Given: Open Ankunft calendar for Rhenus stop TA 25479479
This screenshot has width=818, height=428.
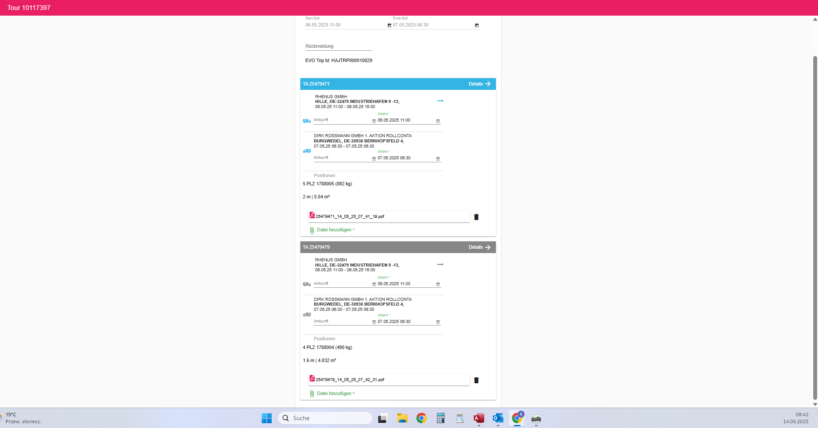Looking at the screenshot, I should click(x=374, y=284).
